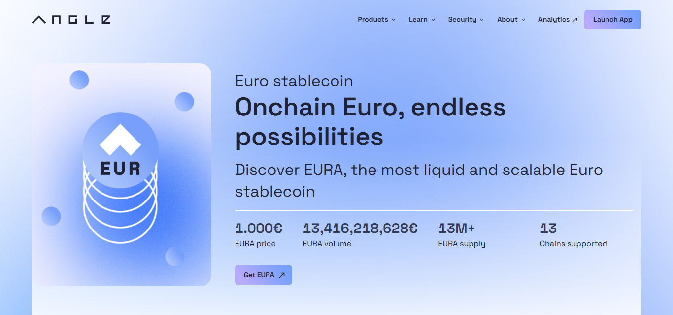
Task: Click the arrow icon beside Analytics
Action: coord(574,20)
